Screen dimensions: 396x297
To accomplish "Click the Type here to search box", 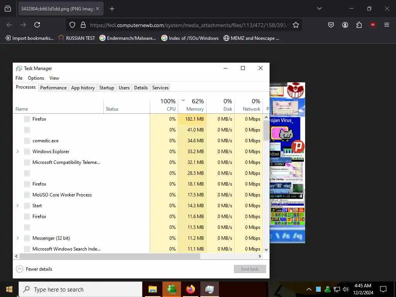I will click(80, 289).
